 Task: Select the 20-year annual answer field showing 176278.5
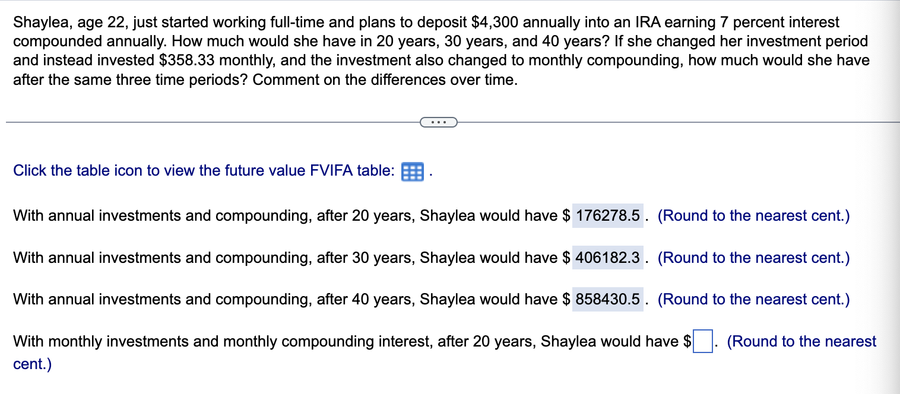[607, 216]
